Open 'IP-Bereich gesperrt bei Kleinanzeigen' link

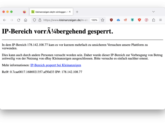coord(56,65)
